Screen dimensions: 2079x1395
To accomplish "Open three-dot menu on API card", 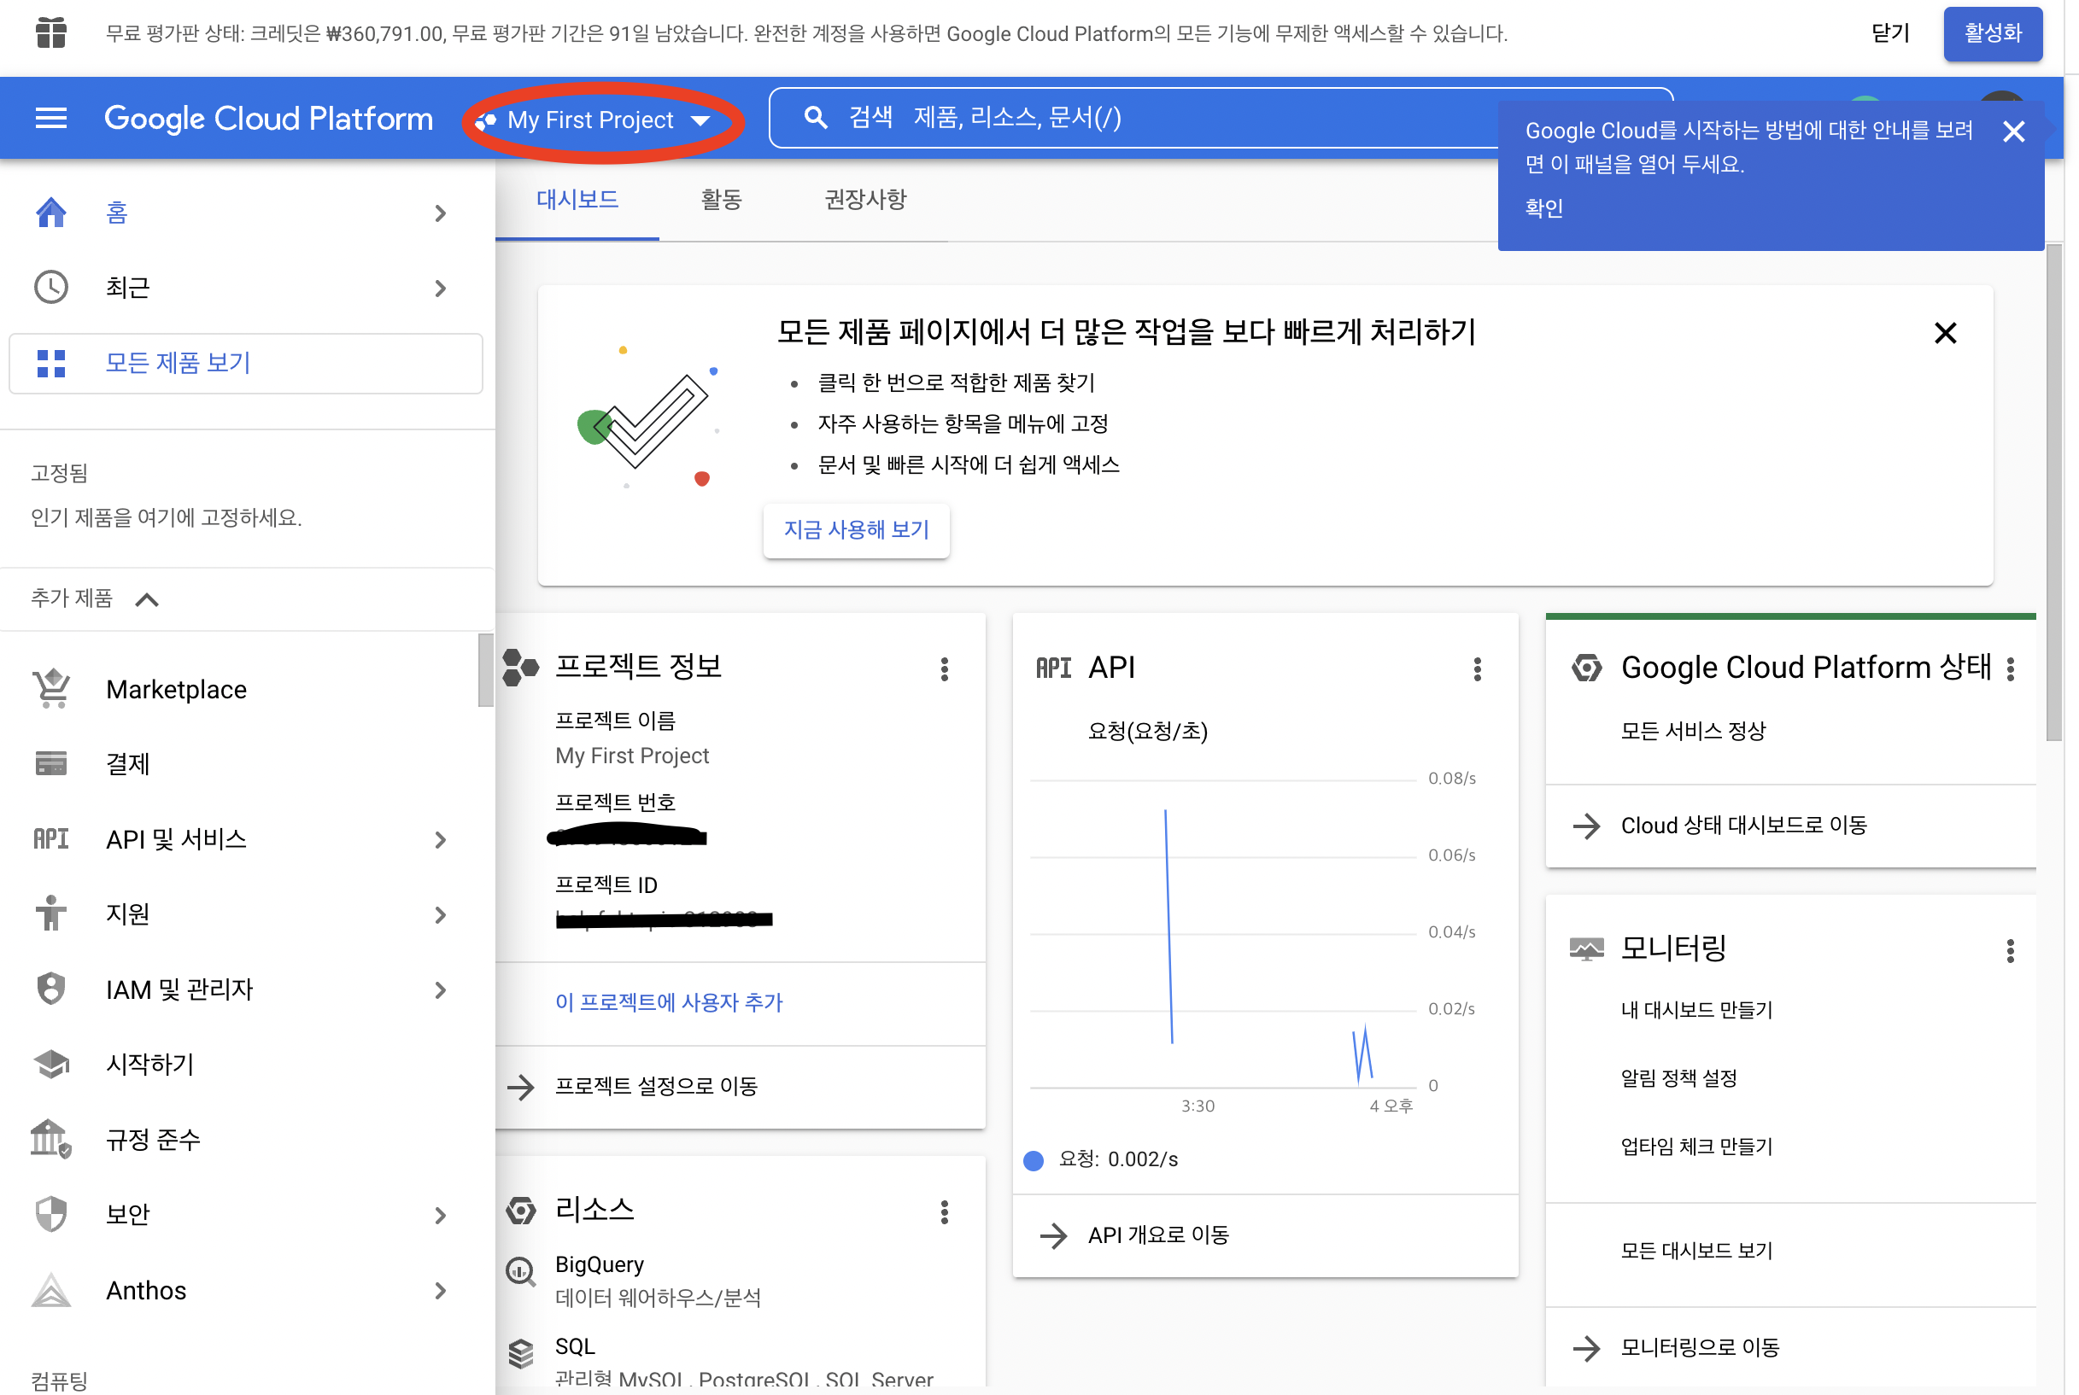I will 1477,669.
